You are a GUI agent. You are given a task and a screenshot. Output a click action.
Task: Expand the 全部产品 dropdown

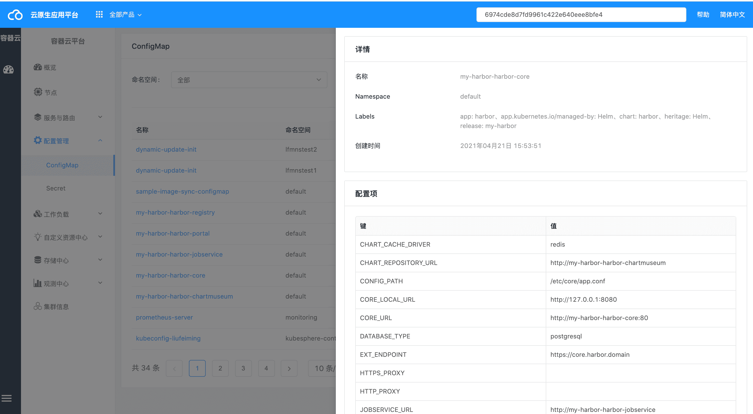pyautogui.click(x=126, y=15)
